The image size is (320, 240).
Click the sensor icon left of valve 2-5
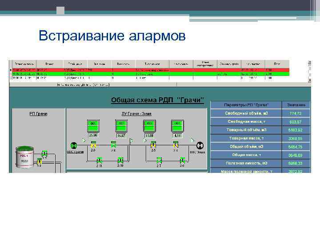[x=145, y=140]
